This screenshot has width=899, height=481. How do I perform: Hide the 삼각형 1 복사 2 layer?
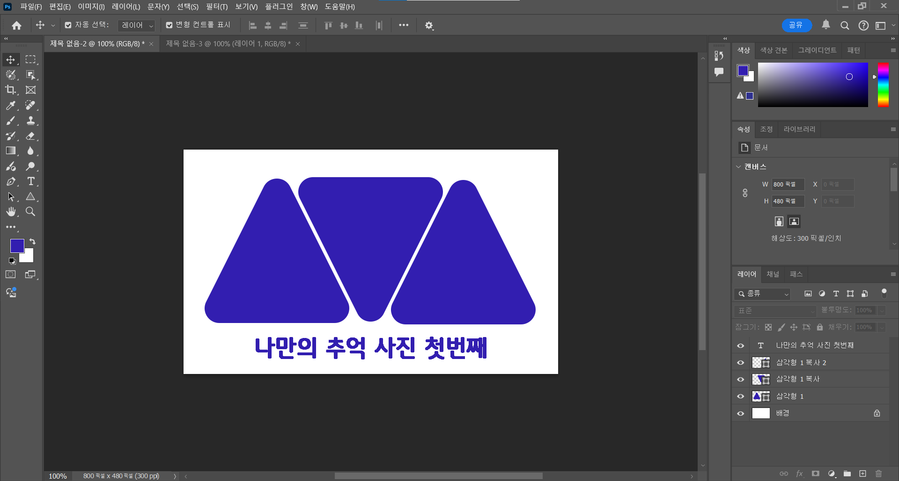(x=740, y=363)
